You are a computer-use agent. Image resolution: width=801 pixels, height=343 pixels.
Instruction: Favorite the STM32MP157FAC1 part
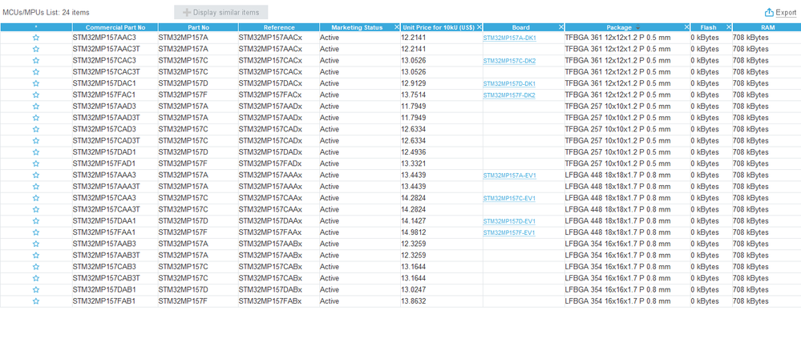[36, 95]
